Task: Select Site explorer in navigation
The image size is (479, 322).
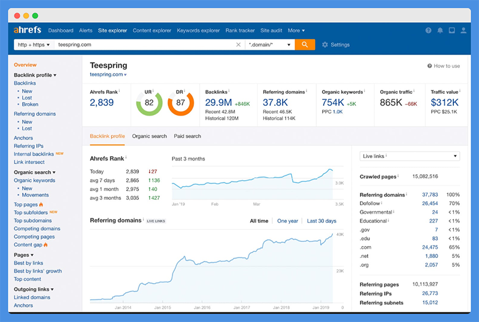Action: [x=113, y=31]
